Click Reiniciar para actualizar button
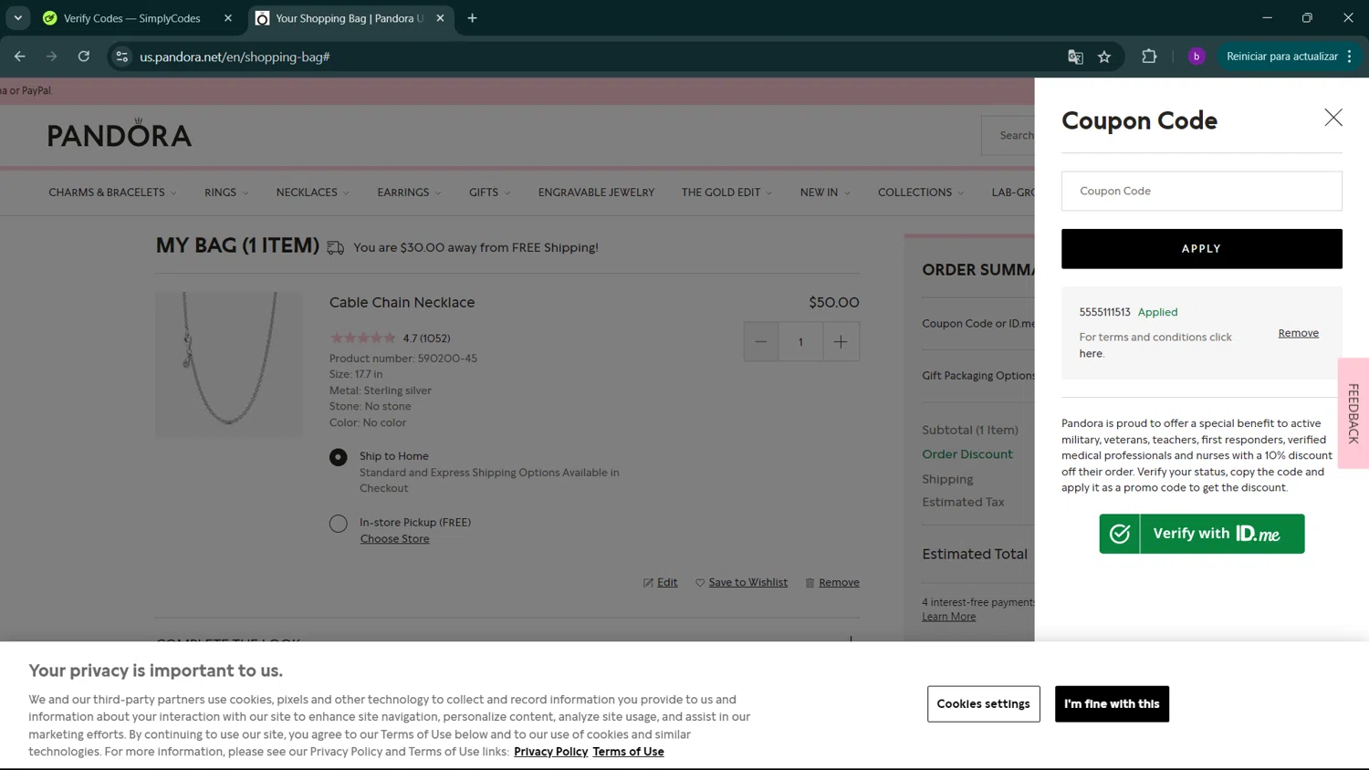This screenshot has width=1369, height=770. (x=1281, y=57)
